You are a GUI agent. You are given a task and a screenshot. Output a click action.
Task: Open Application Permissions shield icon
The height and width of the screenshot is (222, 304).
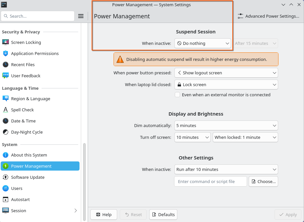6,53
